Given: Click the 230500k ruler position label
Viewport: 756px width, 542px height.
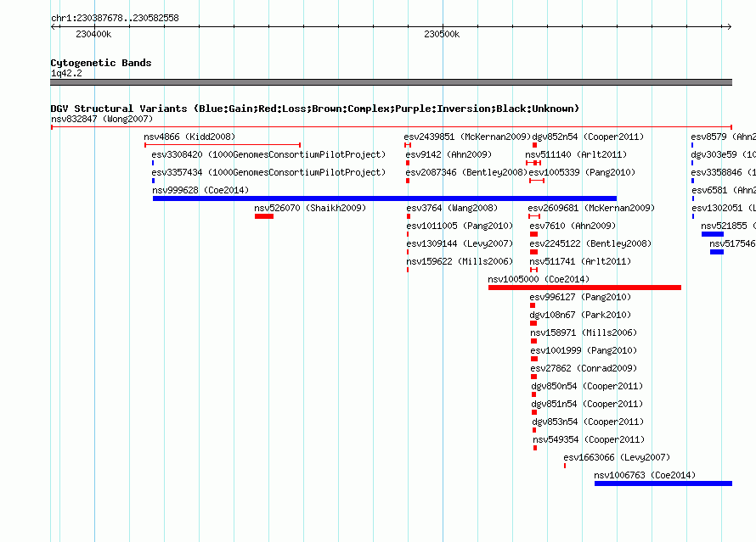Looking at the screenshot, I should point(442,34).
